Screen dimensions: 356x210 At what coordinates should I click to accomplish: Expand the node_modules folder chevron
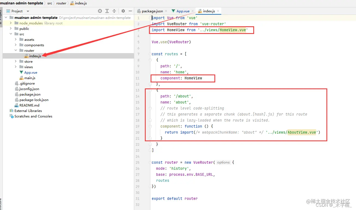(x=11, y=23)
